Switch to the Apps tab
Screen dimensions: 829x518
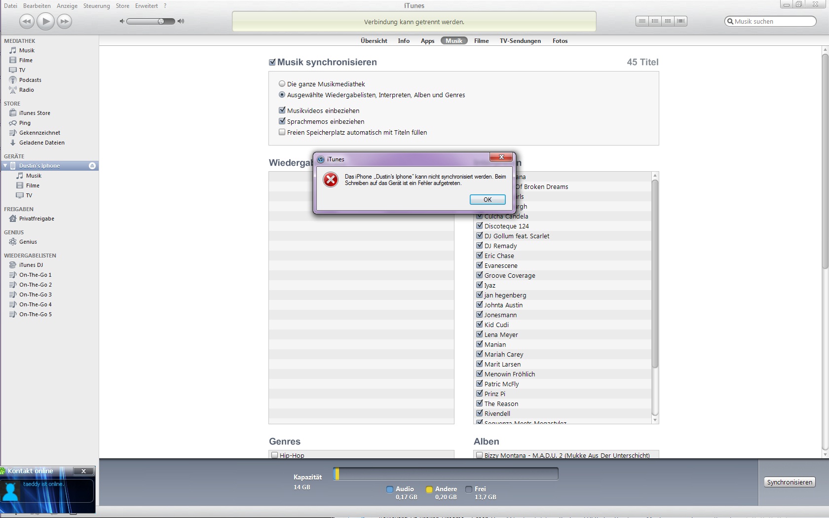tap(427, 41)
